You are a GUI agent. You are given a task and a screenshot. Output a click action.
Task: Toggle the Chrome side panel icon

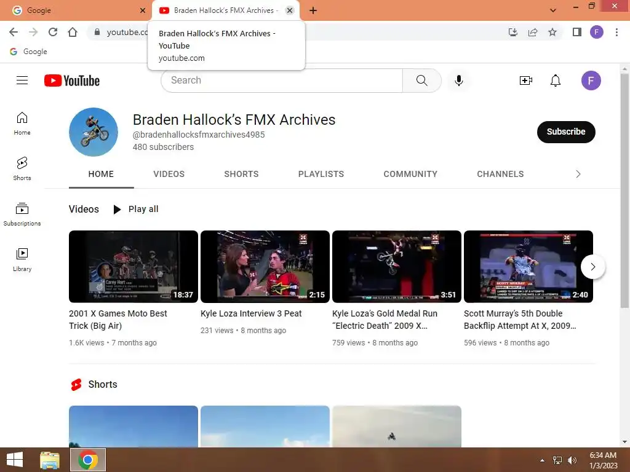click(577, 32)
